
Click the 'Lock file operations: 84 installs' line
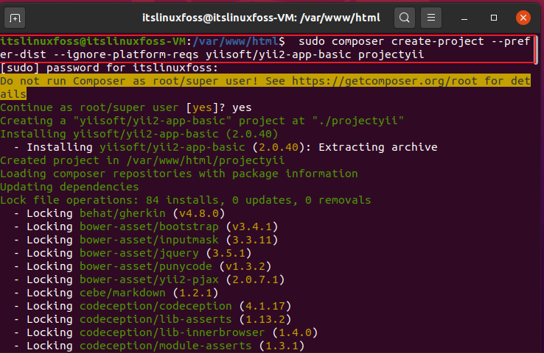185,200
